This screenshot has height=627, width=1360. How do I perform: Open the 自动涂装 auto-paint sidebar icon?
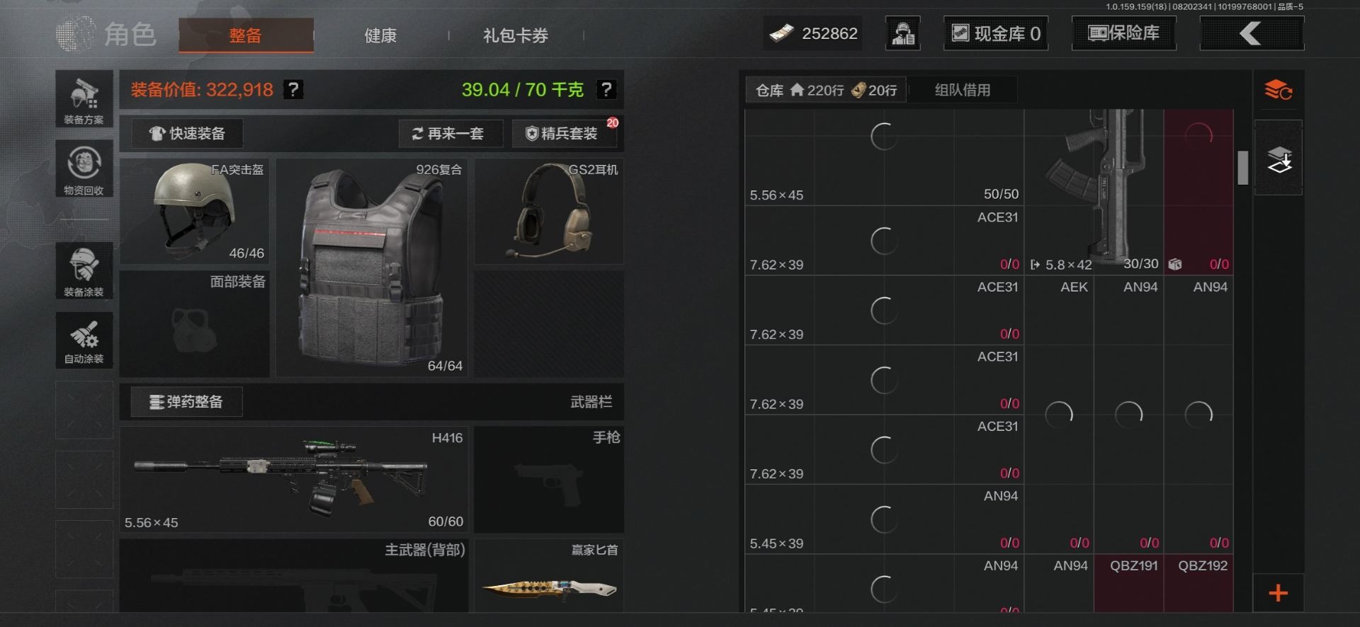(x=84, y=340)
